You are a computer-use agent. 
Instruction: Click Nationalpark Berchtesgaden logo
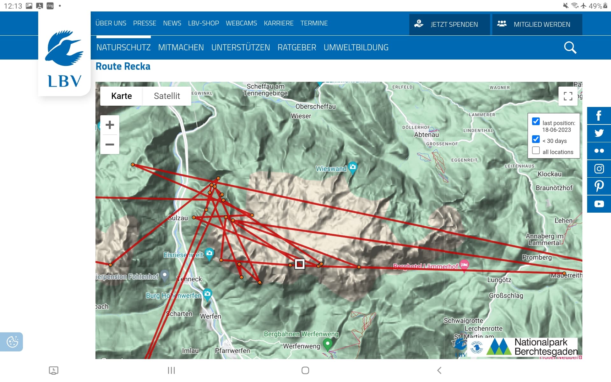[x=531, y=347]
